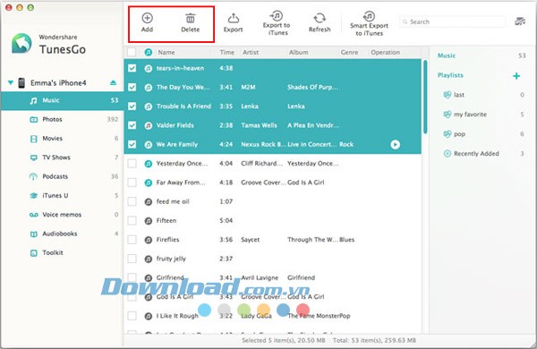Open Music in the sidebar
This screenshot has height=349, width=537.
pyautogui.click(x=62, y=100)
